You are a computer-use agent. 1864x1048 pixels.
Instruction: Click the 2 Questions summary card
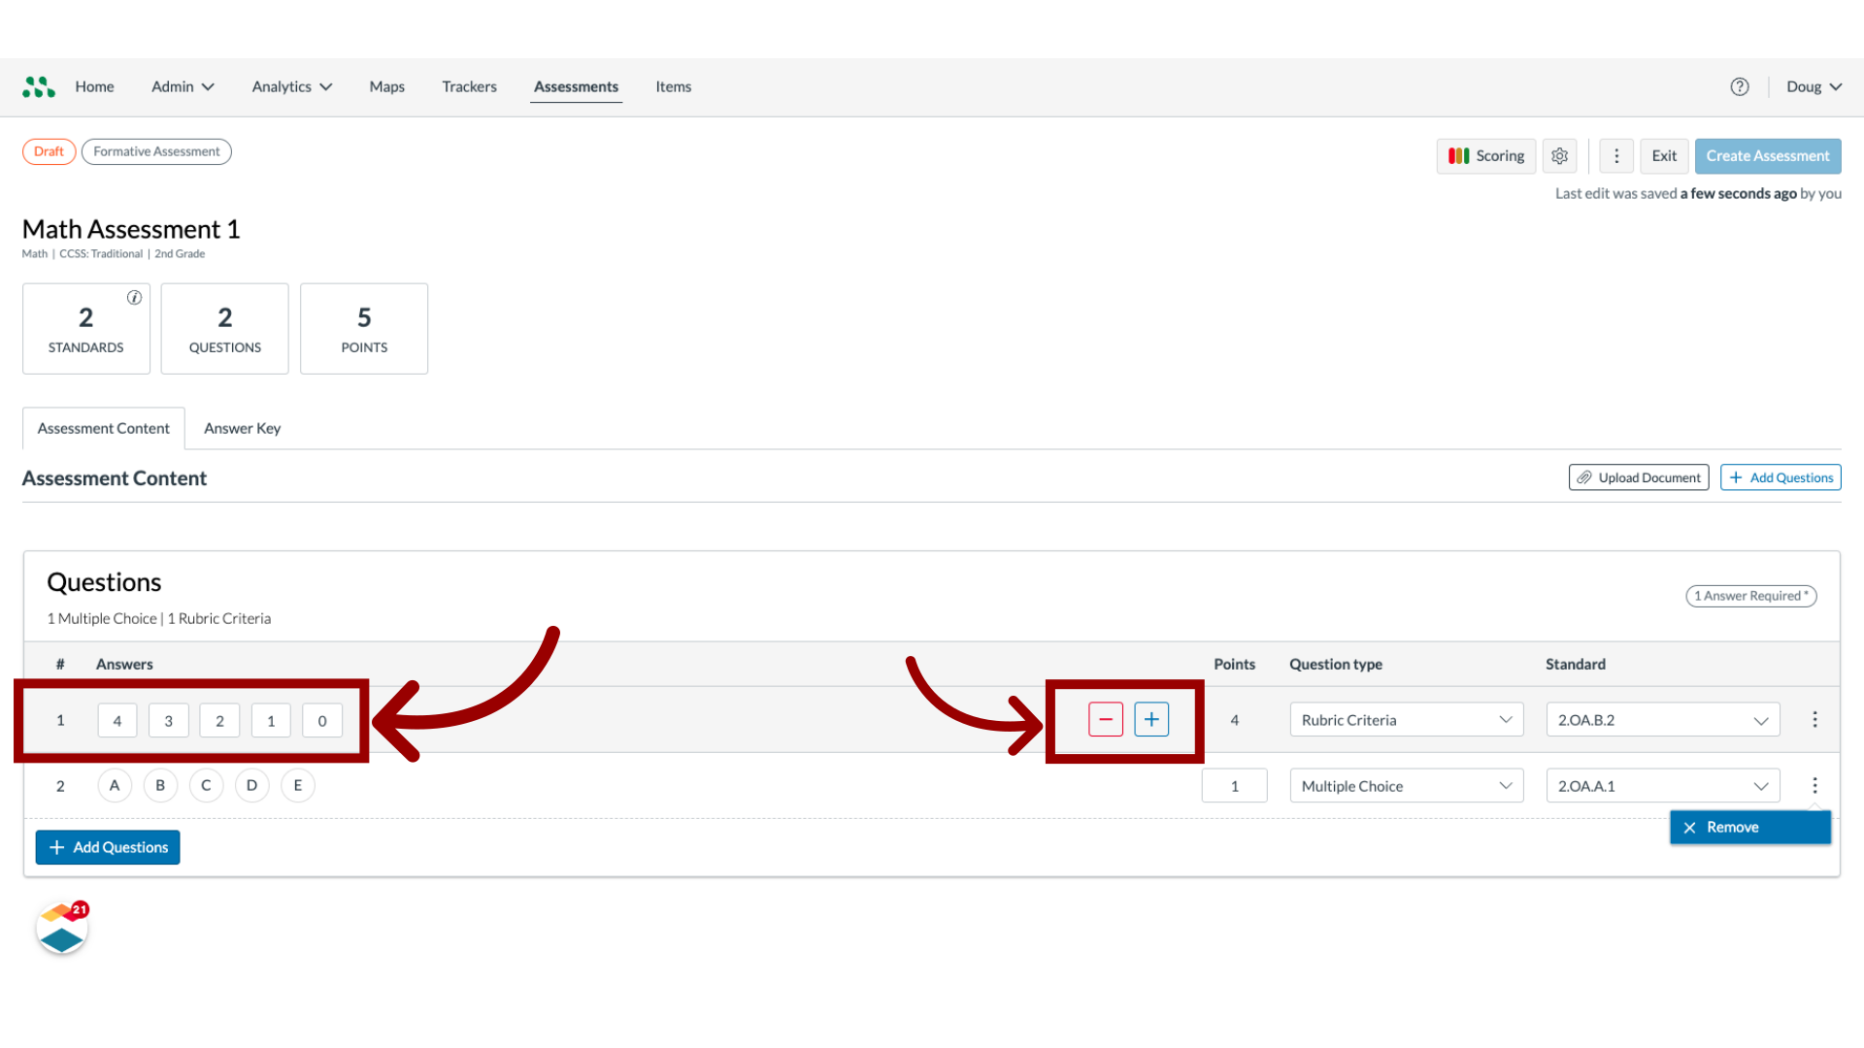225,329
